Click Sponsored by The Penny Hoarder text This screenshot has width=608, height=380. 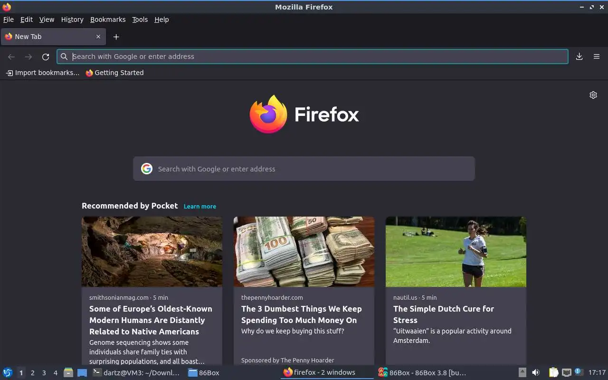click(x=287, y=360)
